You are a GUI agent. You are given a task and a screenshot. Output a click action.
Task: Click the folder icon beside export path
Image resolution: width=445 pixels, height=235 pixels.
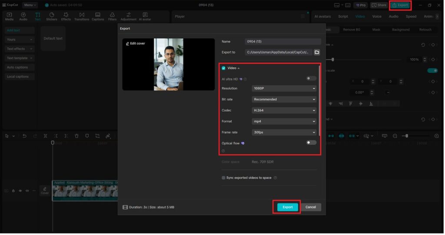[317, 52]
